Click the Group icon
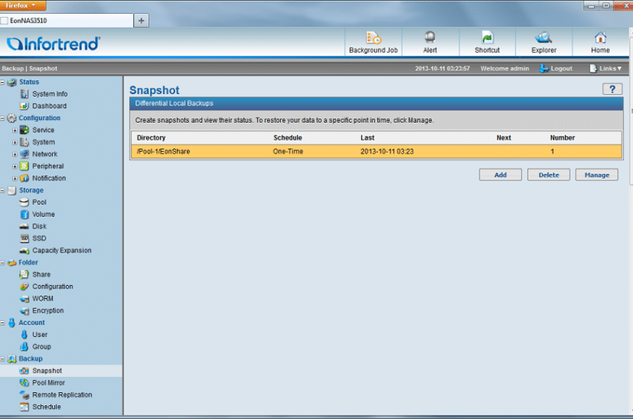The height and width of the screenshot is (419, 633). (x=24, y=347)
